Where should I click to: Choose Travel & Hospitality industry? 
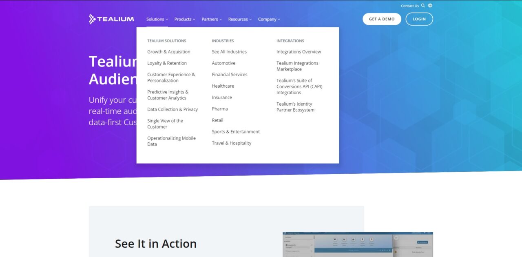pyautogui.click(x=232, y=143)
